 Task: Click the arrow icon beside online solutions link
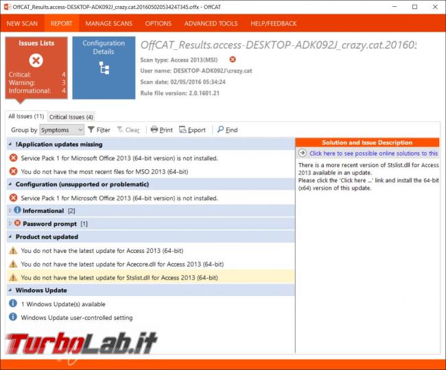303,153
